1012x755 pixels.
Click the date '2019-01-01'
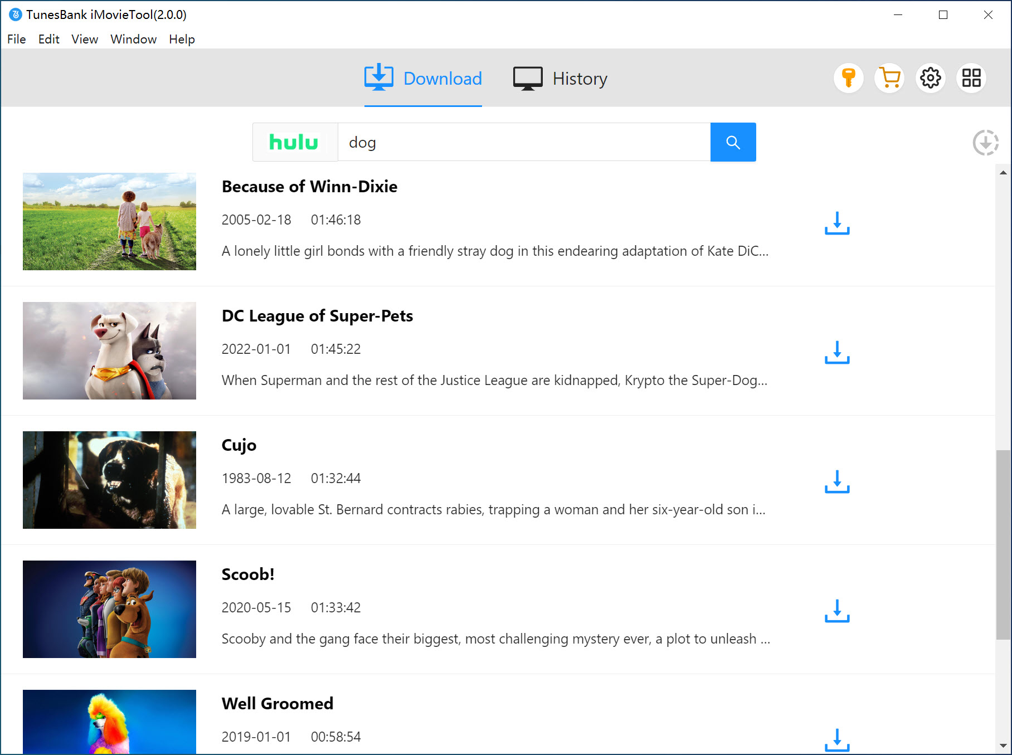tap(256, 737)
